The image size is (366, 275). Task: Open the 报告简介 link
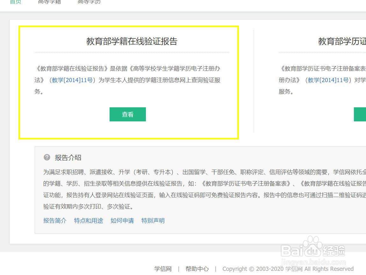click(x=54, y=220)
